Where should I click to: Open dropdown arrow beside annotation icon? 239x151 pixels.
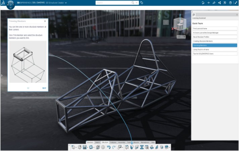123,148
